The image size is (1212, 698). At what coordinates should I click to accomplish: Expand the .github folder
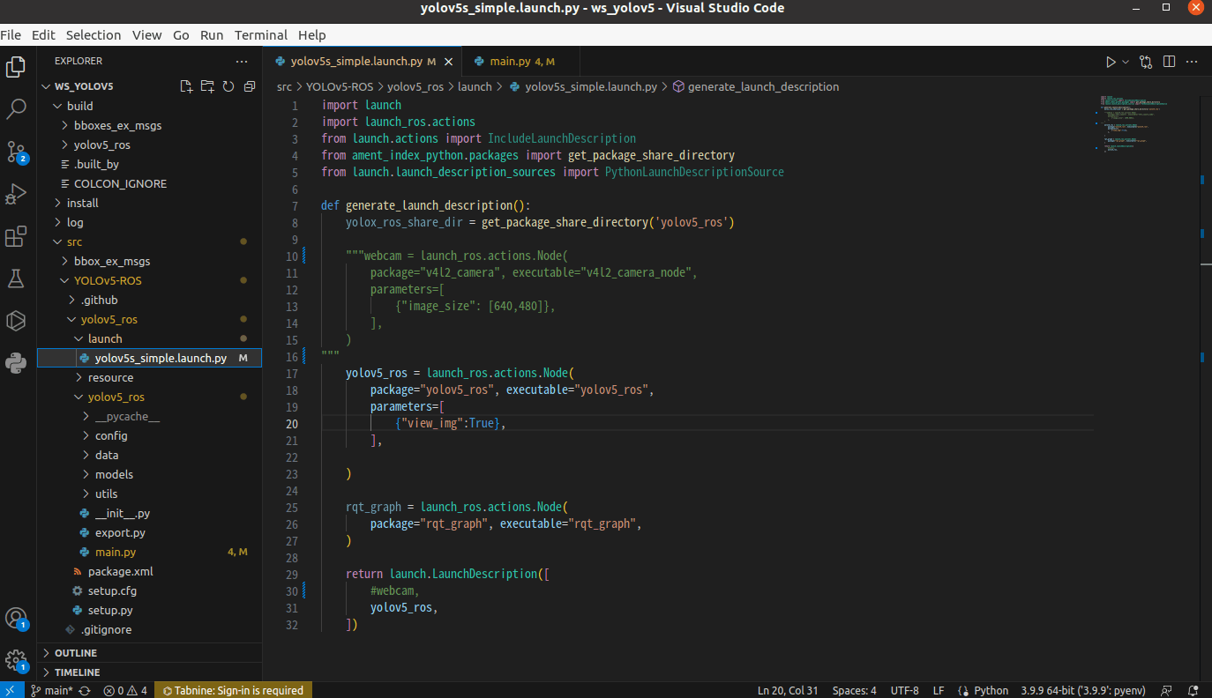coord(149,300)
